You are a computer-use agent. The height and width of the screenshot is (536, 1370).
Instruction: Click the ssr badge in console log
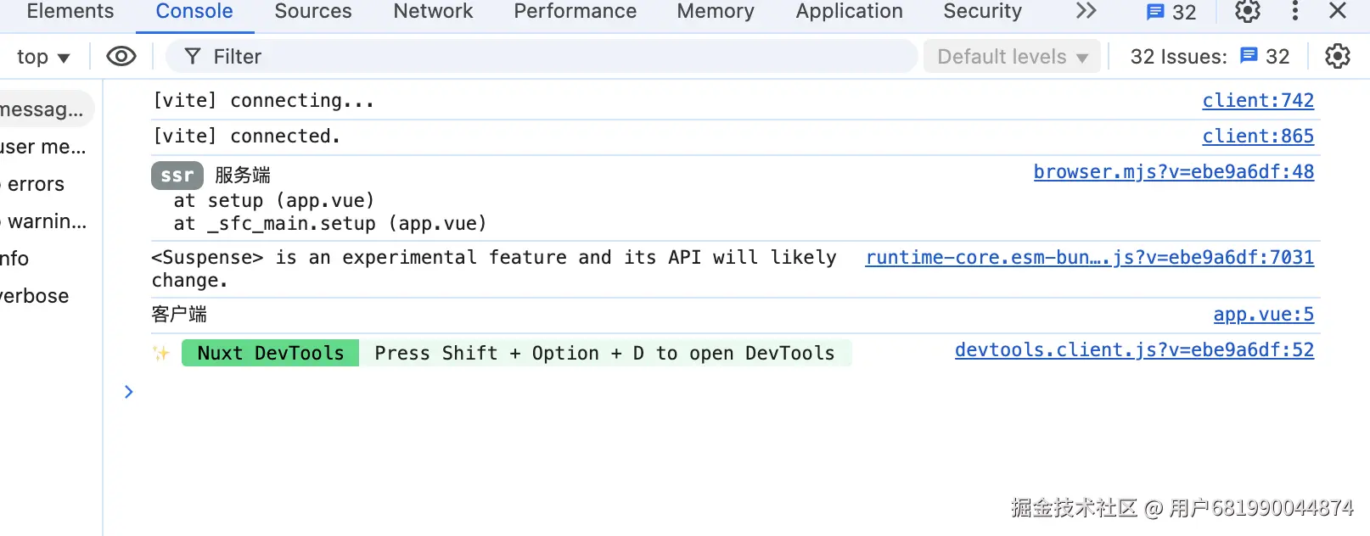(x=177, y=176)
